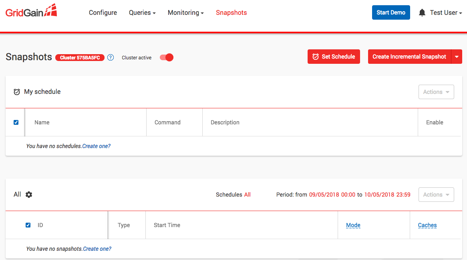This screenshot has height=260, width=467.
Task: Expand the Create Incremental Snapshot dropdown arrow
Action: click(457, 57)
